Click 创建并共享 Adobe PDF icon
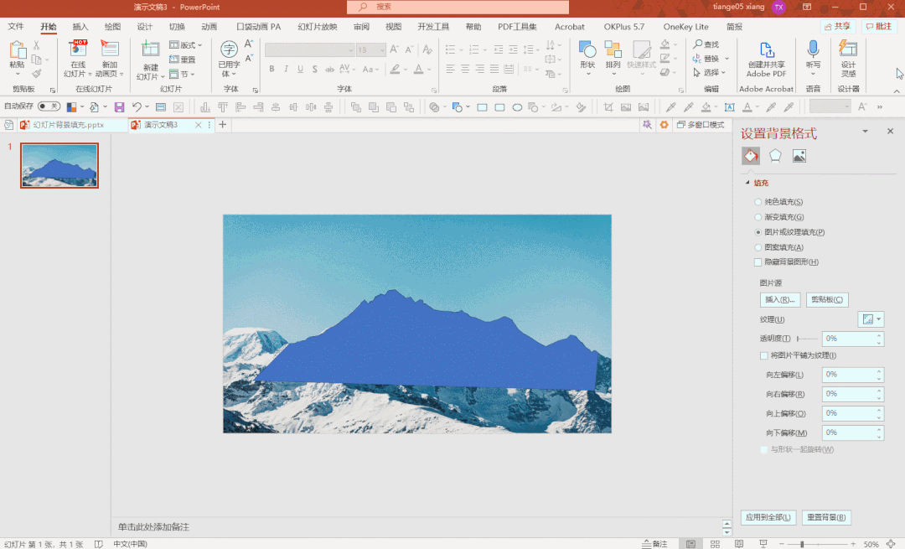The width and height of the screenshot is (905, 549). (766, 52)
